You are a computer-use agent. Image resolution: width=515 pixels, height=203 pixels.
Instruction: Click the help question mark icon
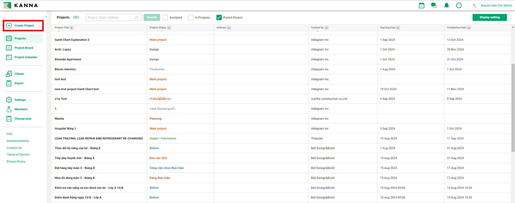[459, 5]
